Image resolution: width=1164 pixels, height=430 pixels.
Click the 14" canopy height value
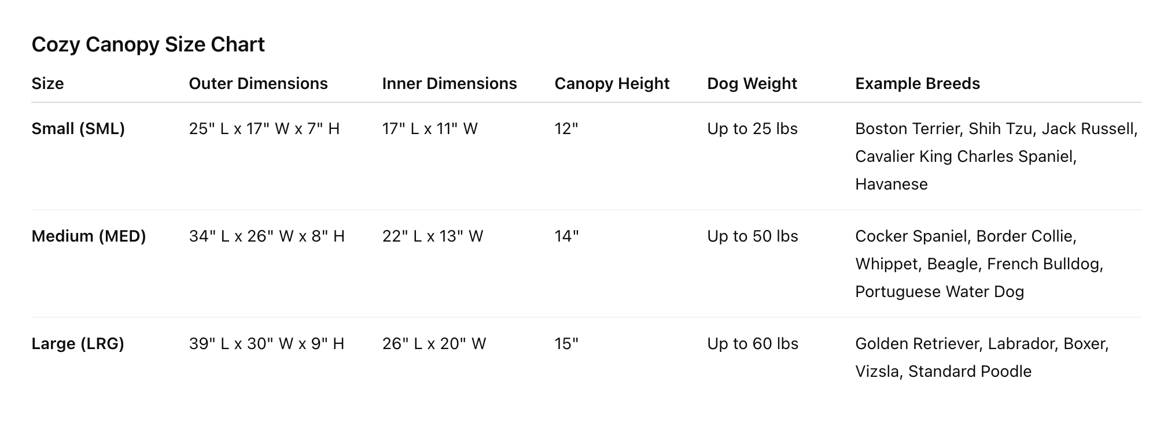point(566,236)
